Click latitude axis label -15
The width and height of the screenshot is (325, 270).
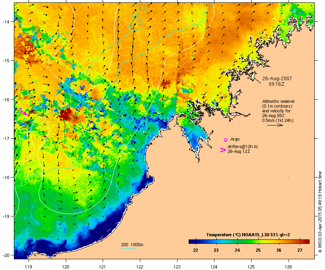(x=6, y=61)
